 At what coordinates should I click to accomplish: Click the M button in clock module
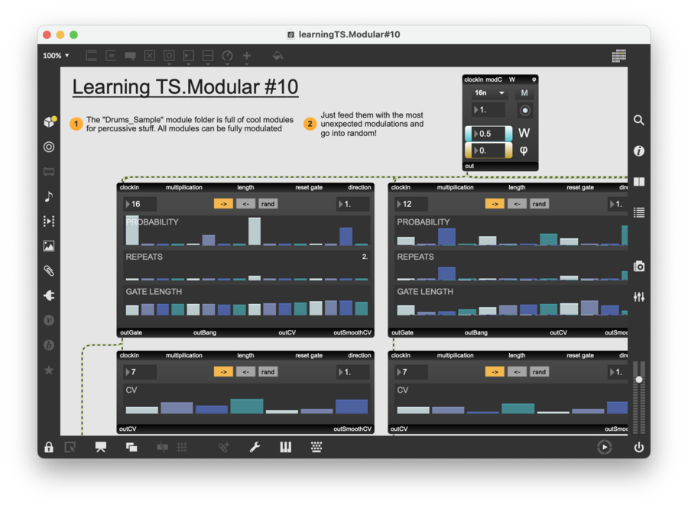point(524,93)
